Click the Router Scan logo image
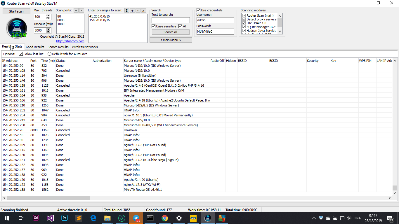399x224 pixels. click(17, 28)
